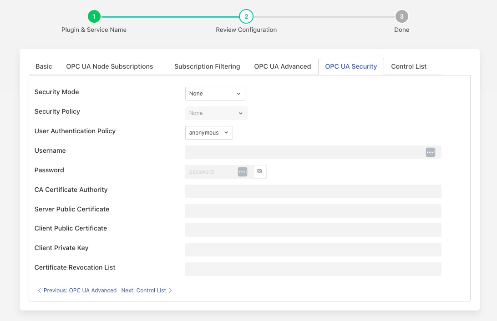Click the forward chevron after Next link

(170, 290)
